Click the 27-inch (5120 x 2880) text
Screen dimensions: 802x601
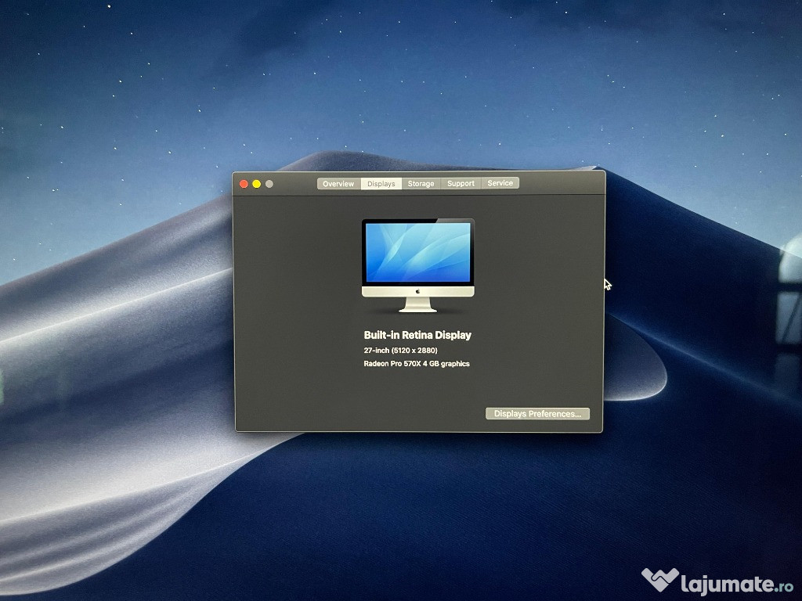pyautogui.click(x=400, y=351)
